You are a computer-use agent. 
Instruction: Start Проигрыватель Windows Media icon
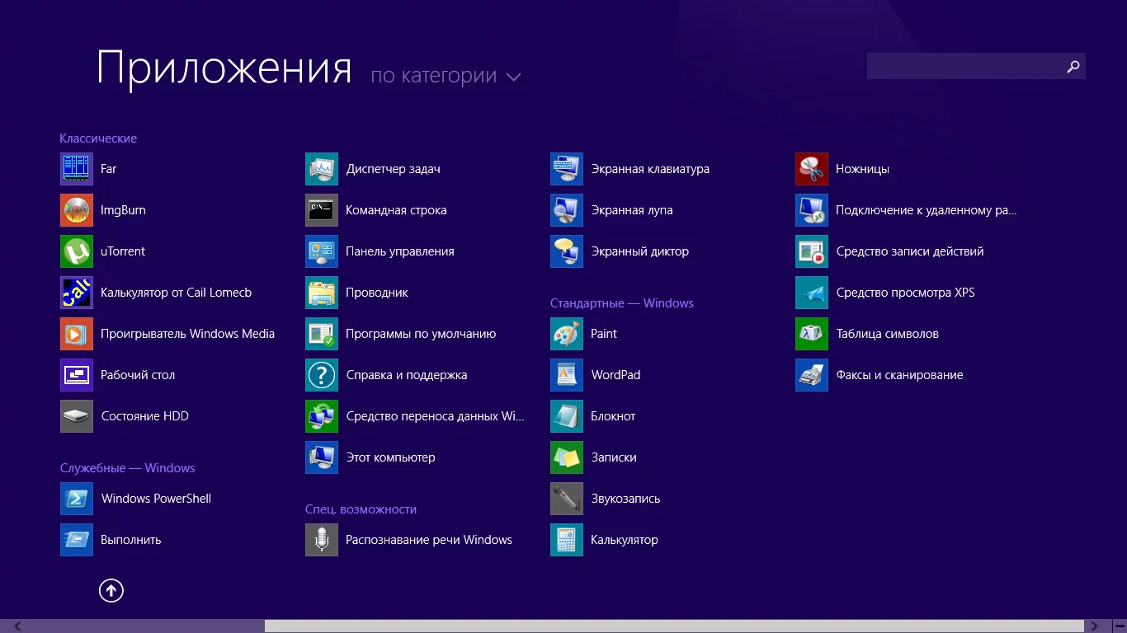tap(77, 334)
